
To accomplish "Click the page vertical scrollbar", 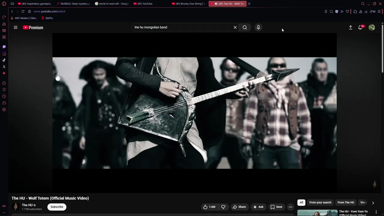I will (382, 48).
